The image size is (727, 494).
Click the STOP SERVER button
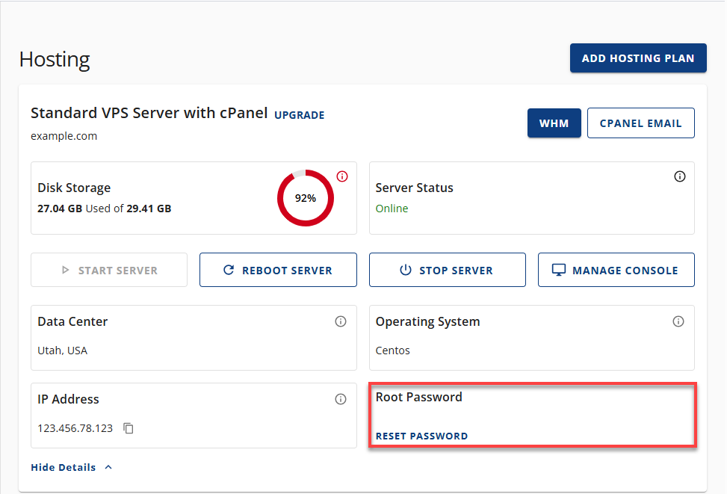click(x=447, y=270)
